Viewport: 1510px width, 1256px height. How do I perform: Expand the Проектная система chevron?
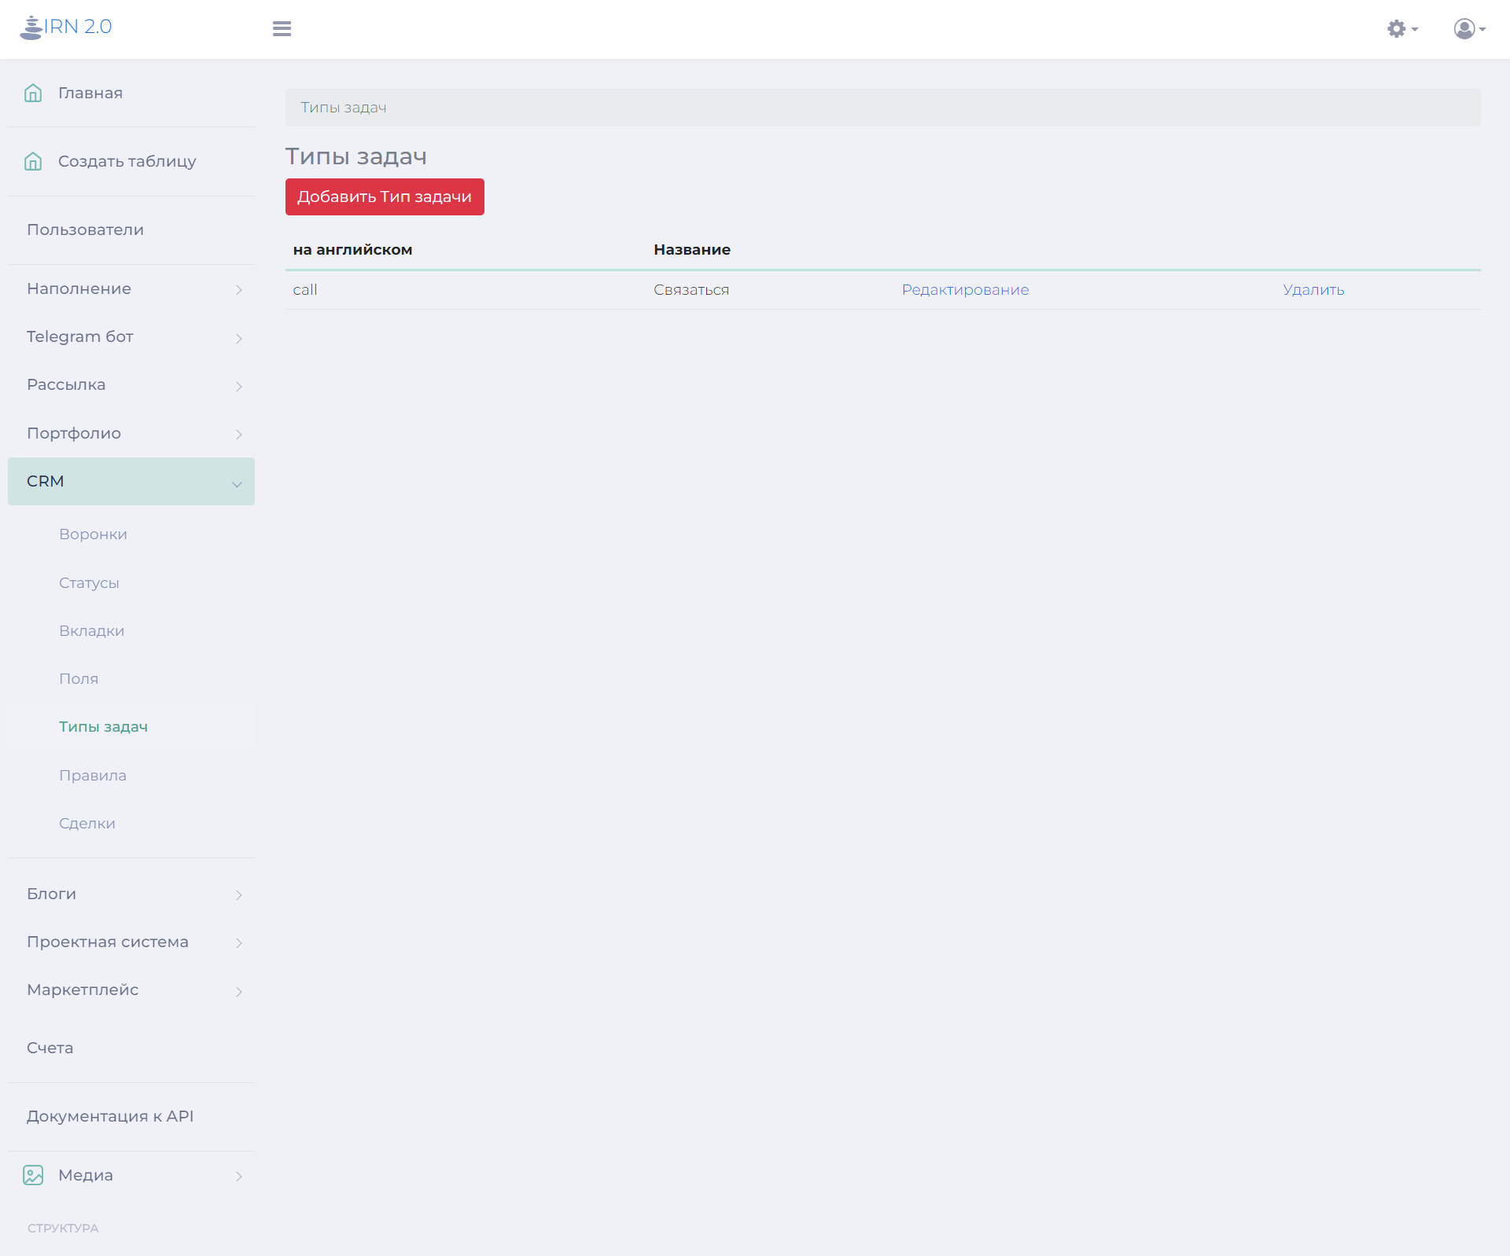point(238,942)
